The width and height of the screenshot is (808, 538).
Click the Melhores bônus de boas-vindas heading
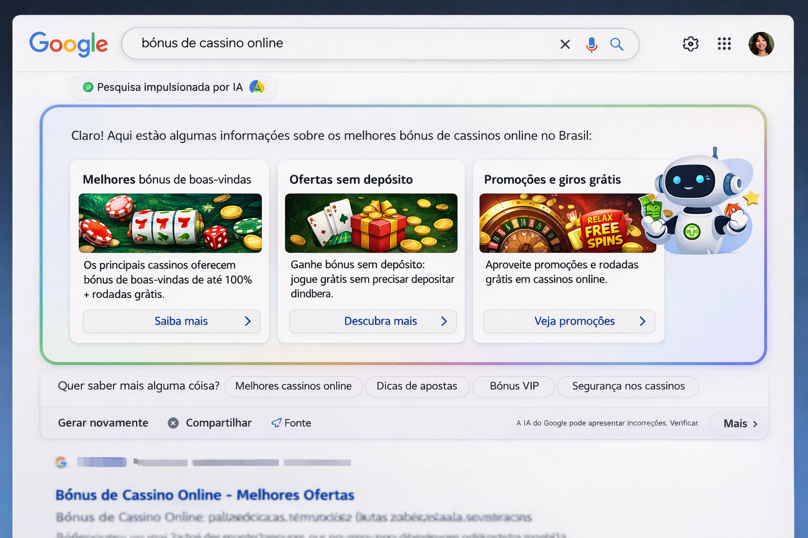click(x=167, y=180)
